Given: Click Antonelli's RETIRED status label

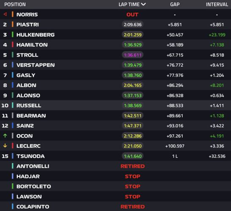Looking at the screenshot, I should pyautogui.click(x=132, y=166).
